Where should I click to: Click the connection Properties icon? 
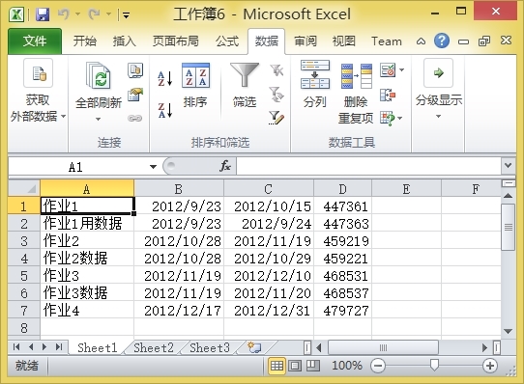tap(135, 95)
